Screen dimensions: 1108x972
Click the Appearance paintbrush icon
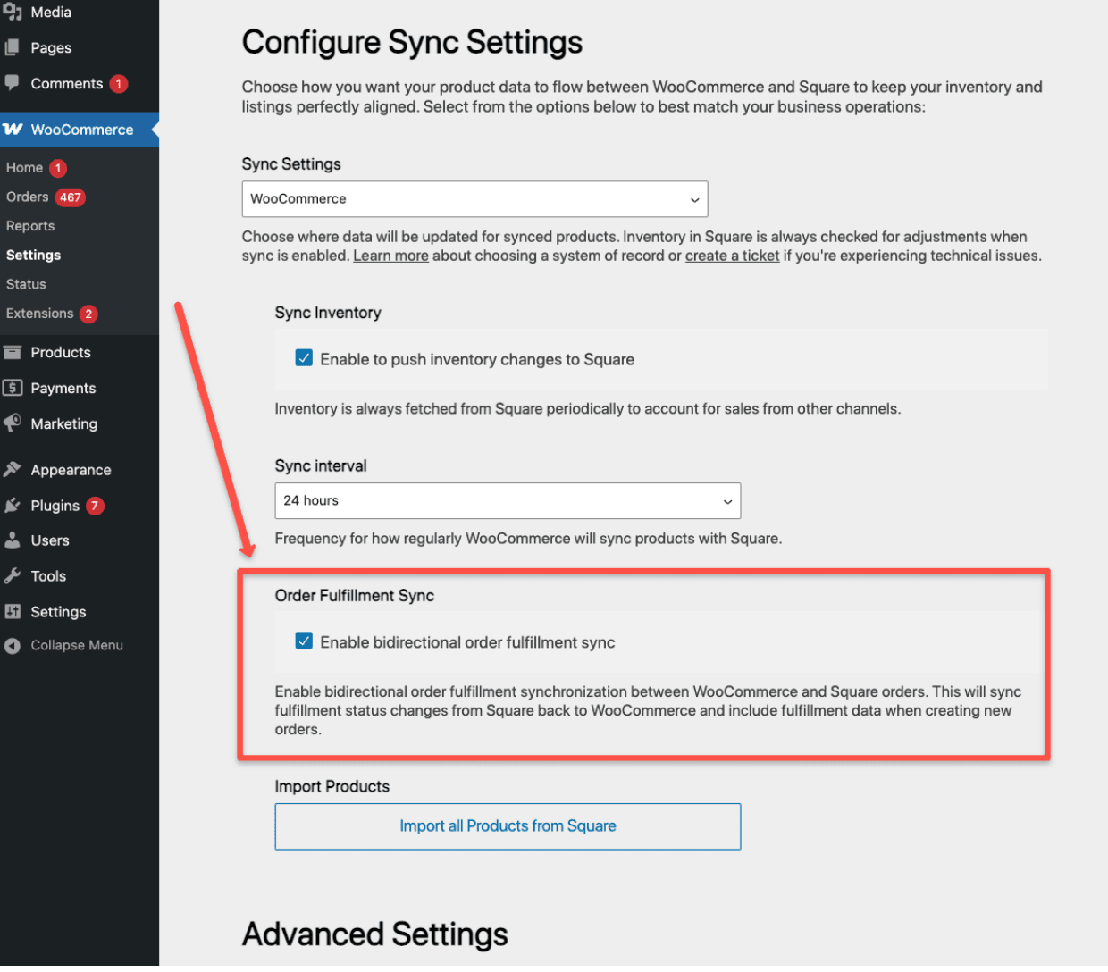click(x=14, y=469)
